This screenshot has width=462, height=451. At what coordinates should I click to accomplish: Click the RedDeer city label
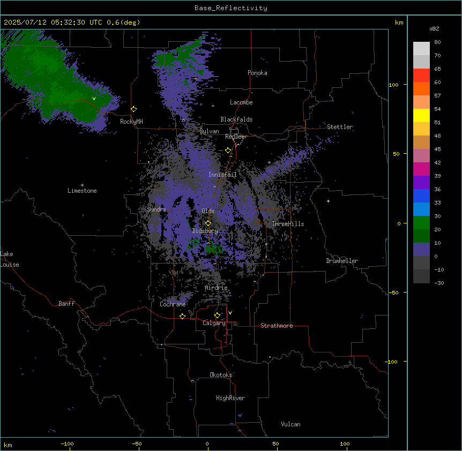236,137
